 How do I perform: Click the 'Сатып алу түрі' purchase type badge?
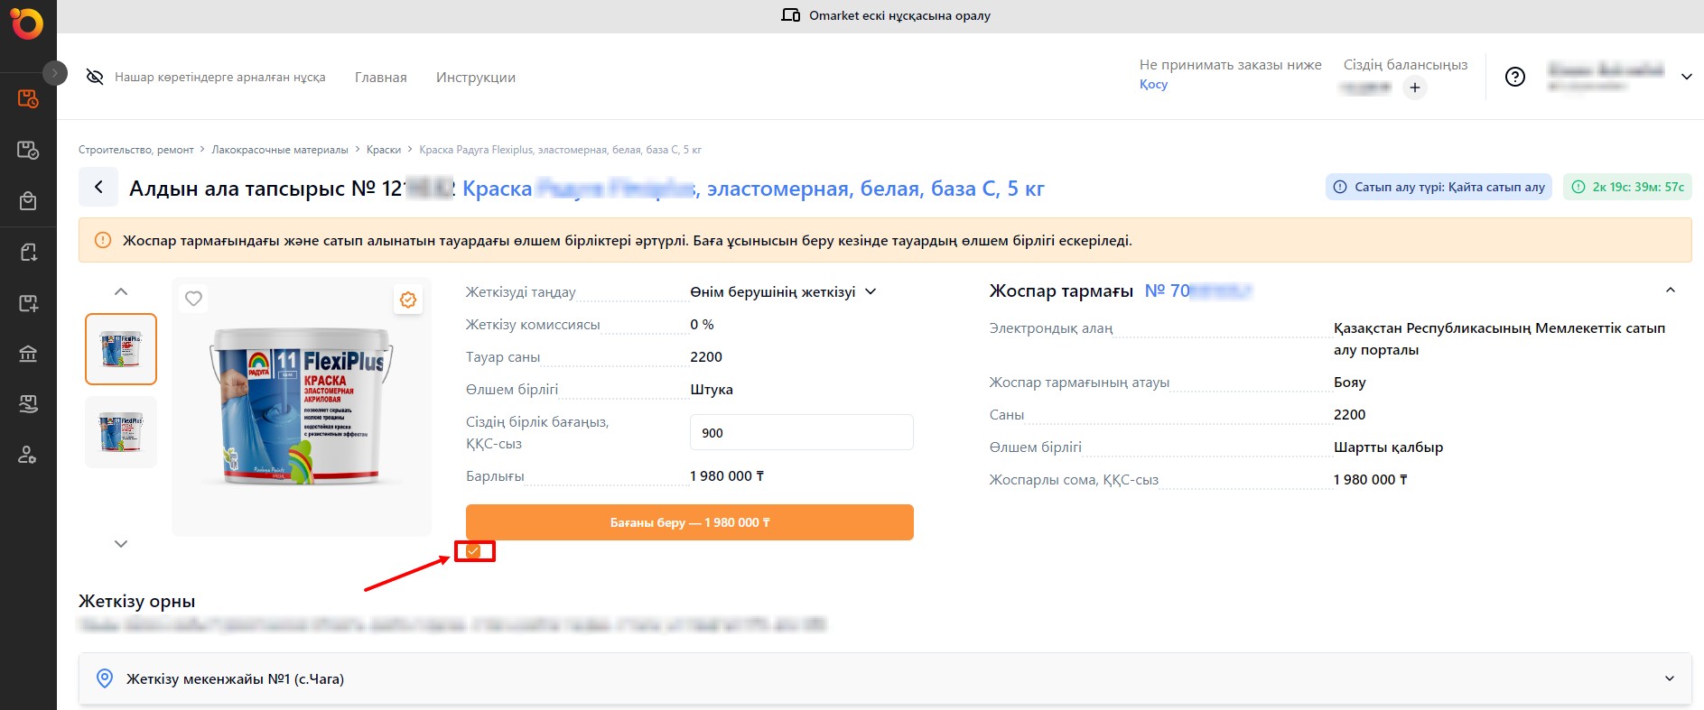[x=1439, y=187]
